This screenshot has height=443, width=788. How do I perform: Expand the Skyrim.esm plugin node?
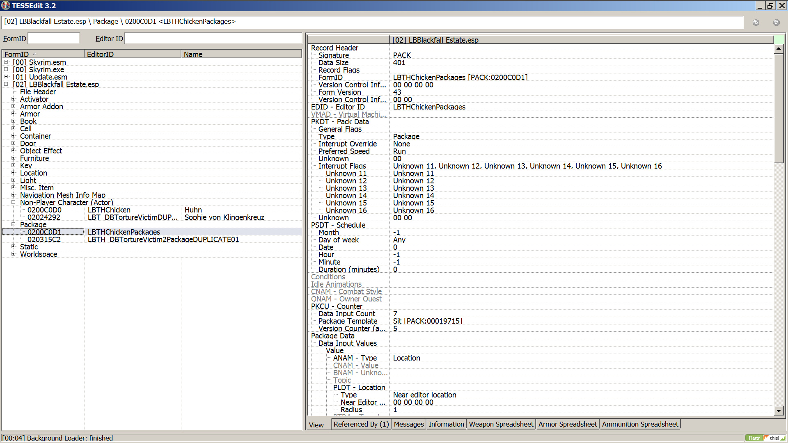tap(6, 62)
